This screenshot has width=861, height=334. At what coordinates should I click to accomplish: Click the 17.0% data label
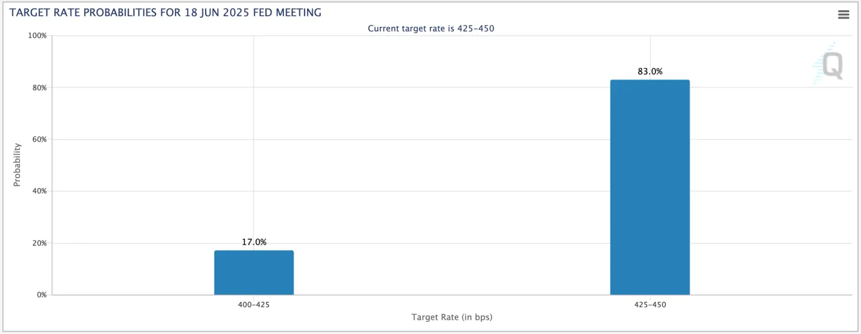[254, 242]
